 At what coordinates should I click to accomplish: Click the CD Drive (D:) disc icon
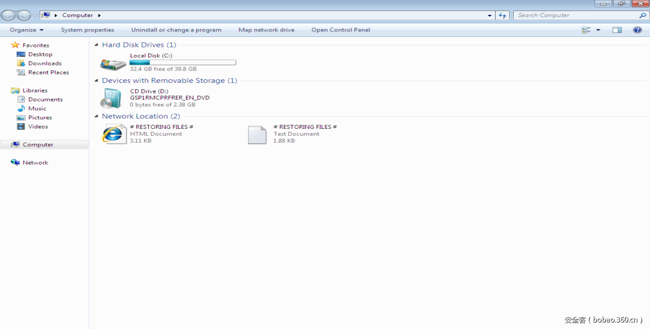111,98
